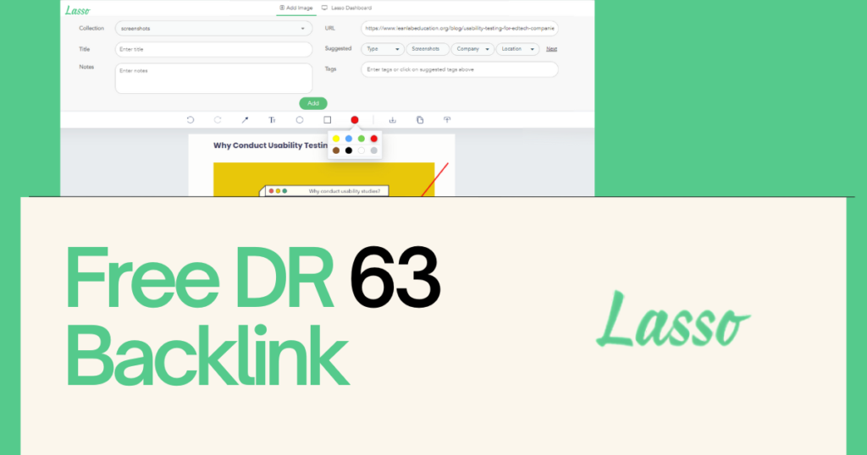This screenshot has width=867, height=455.
Task: Pick the white color swatch
Action: (x=361, y=151)
